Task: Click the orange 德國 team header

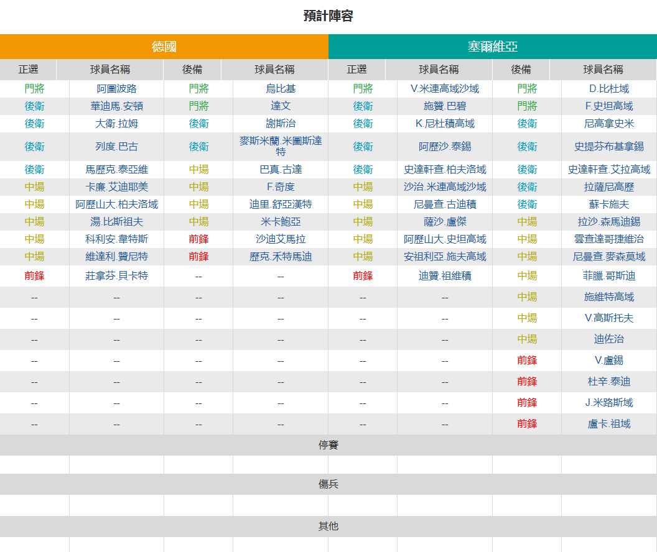Action: 164,47
